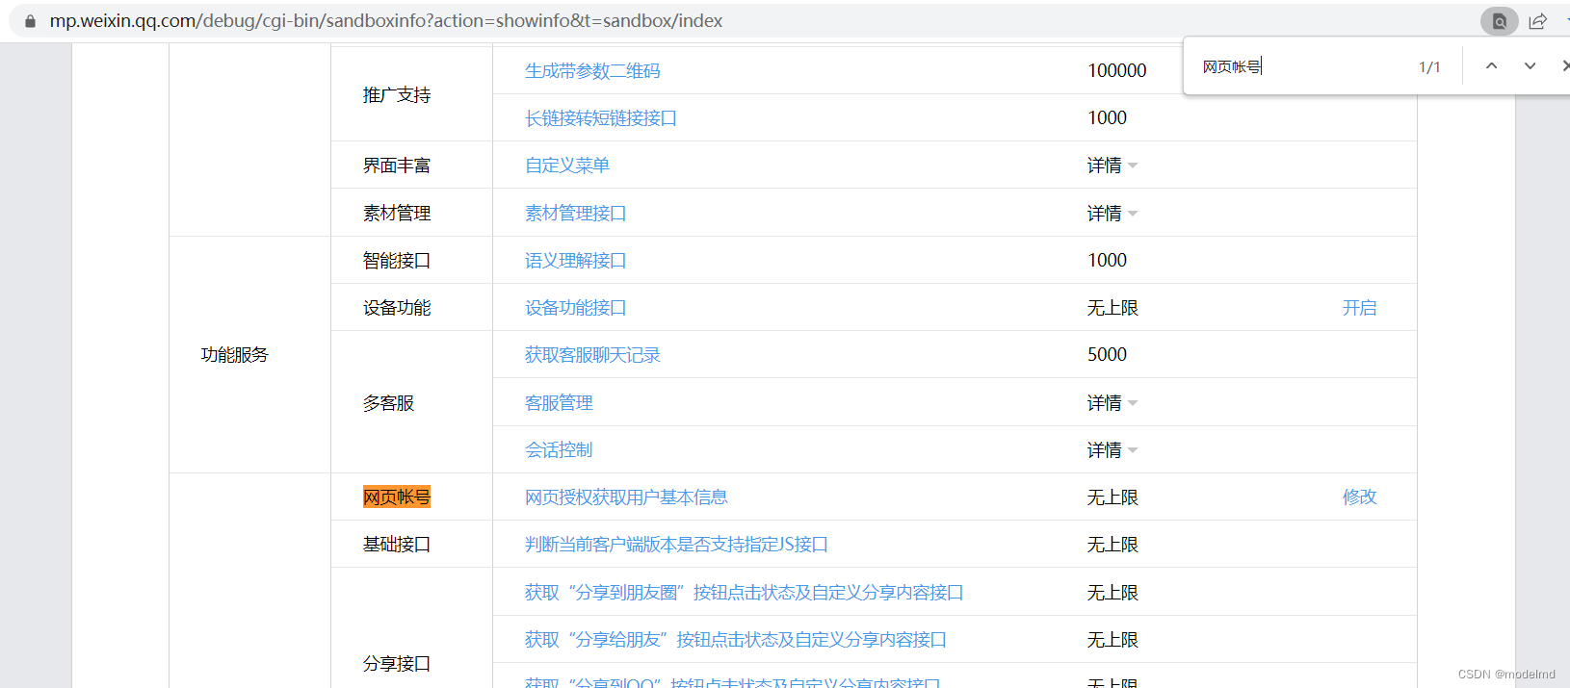Image resolution: width=1570 pixels, height=688 pixels.
Task: Open 判断当前客户端版本是否支持指定JS接口 link
Action: [676, 545]
